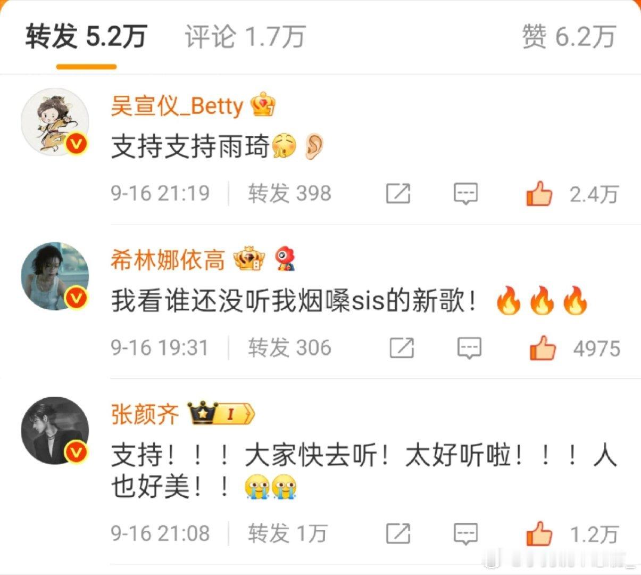
Task: Switch to the 转发 5.2万 tab
Action: click(86, 37)
